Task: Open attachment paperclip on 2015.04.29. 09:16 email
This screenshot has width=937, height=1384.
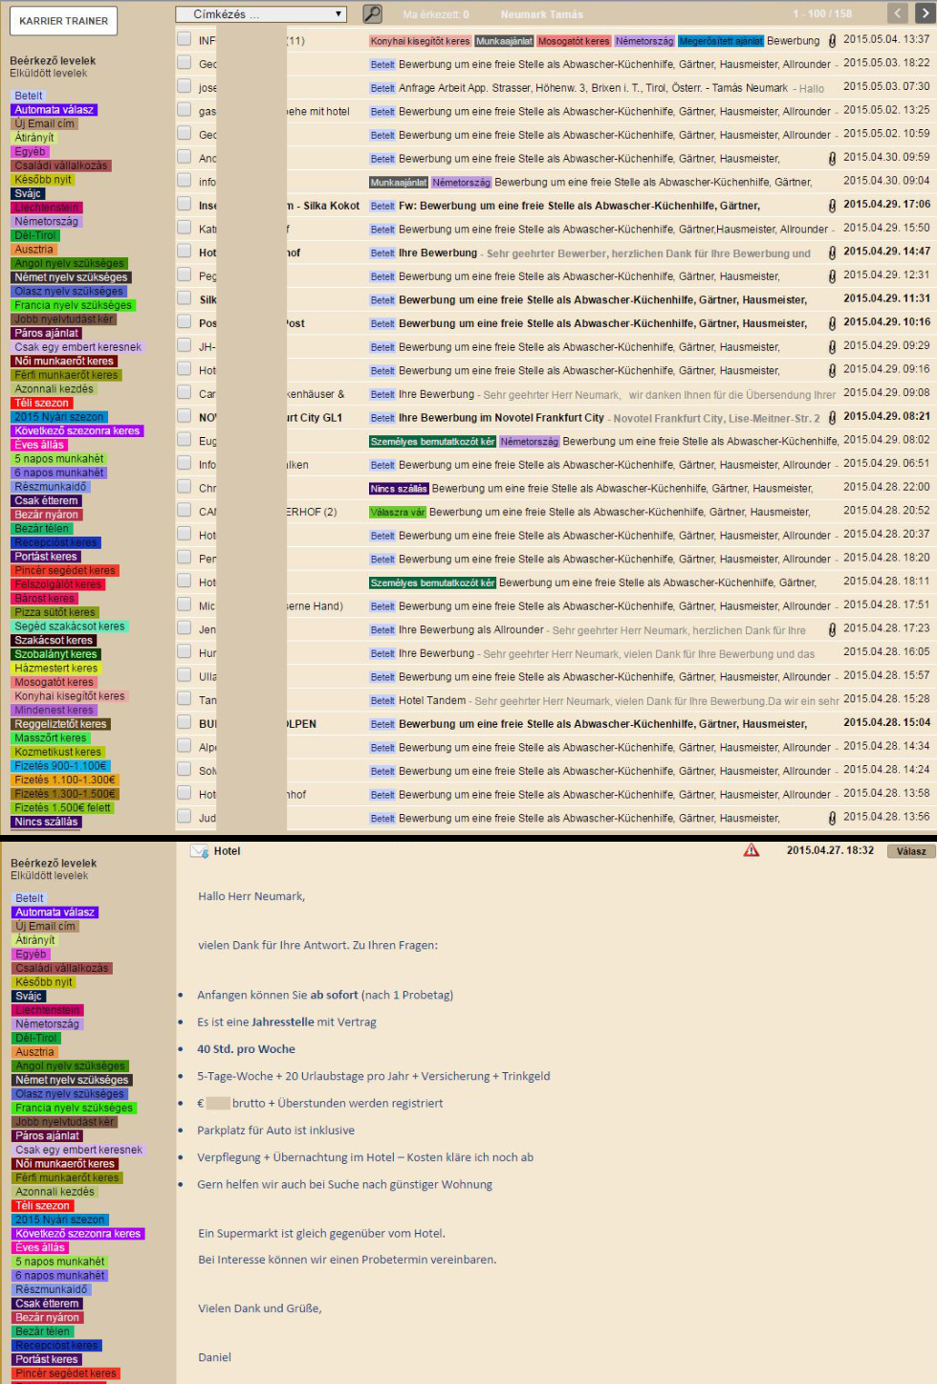Action: click(832, 371)
